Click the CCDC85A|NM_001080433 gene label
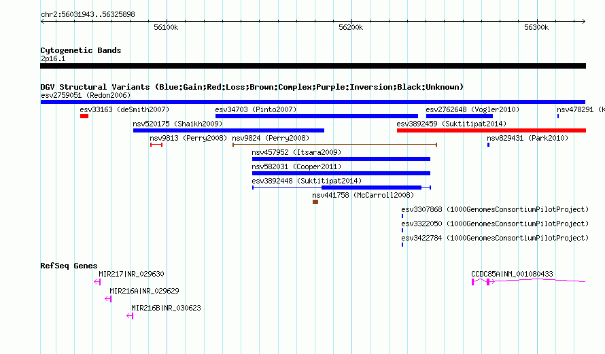 512,275
